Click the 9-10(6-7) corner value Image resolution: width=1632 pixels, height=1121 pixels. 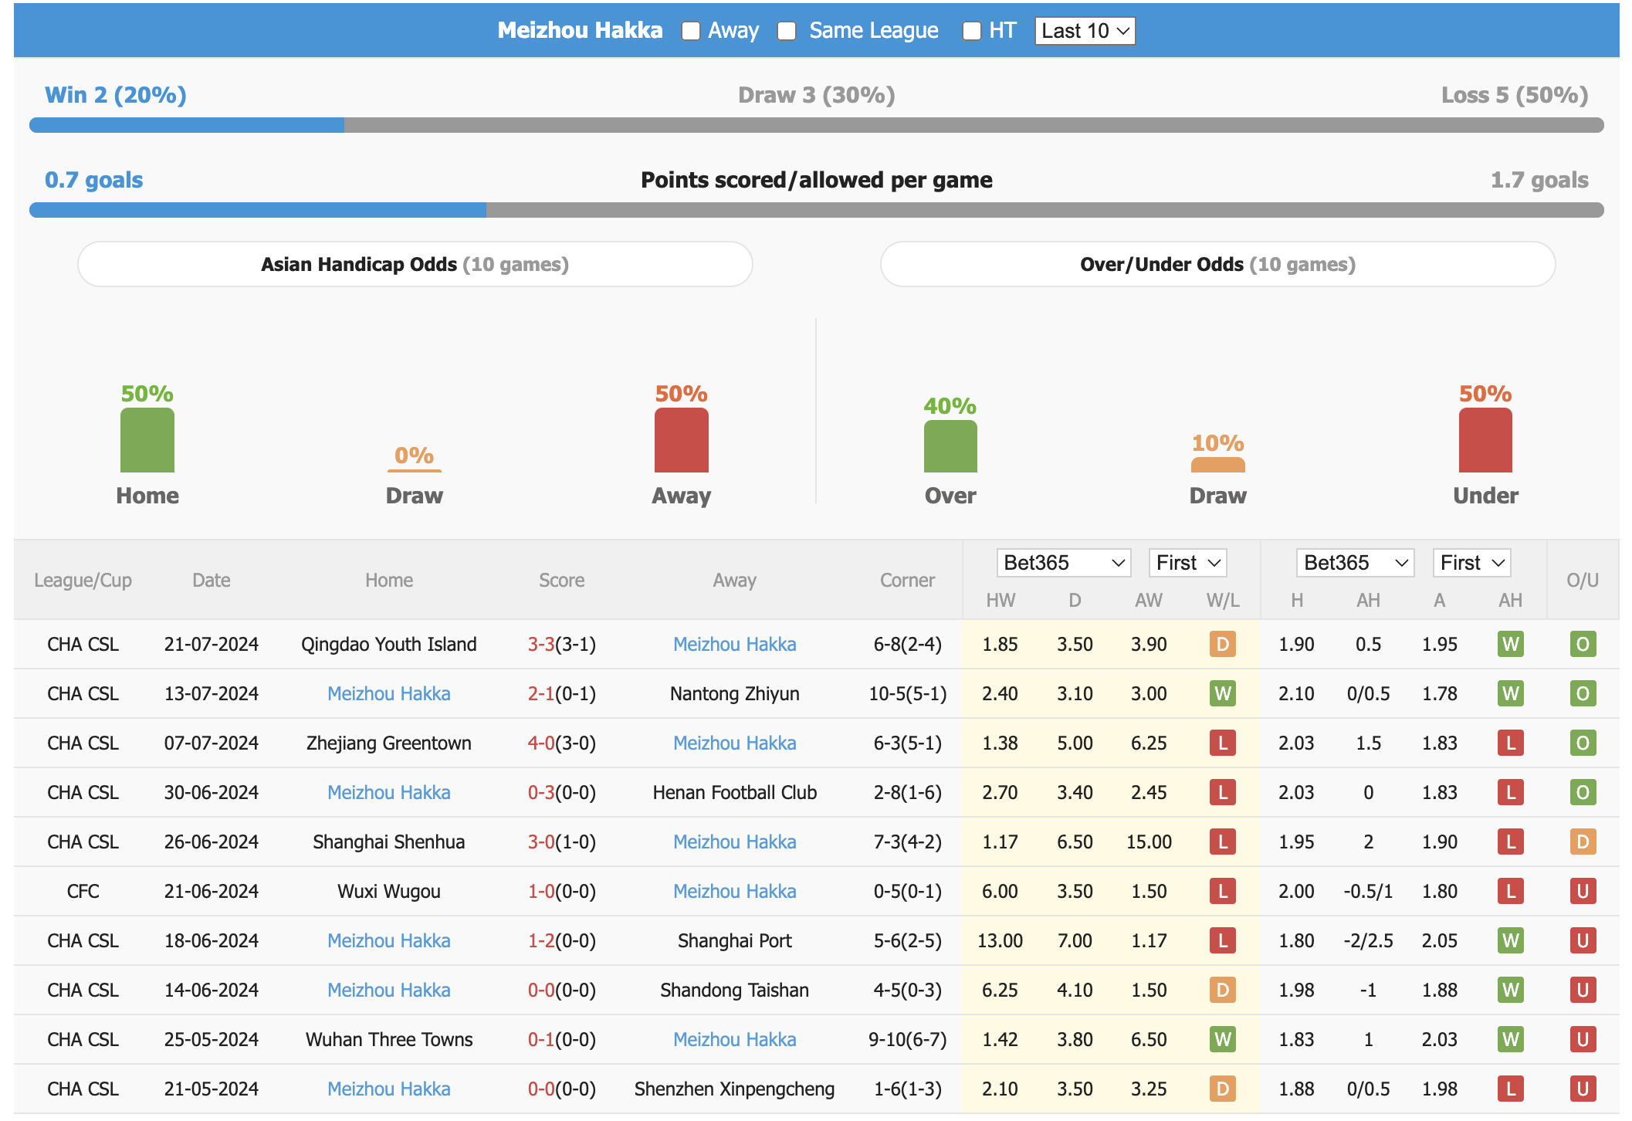click(907, 1039)
